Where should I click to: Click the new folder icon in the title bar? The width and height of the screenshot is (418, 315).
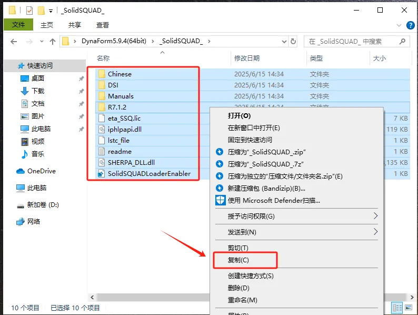[x=41, y=11]
